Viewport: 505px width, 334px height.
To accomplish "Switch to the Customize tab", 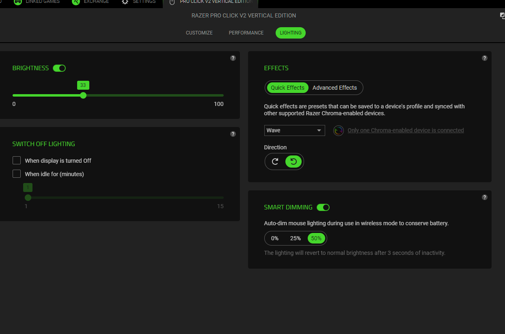I will pos(199,33).
